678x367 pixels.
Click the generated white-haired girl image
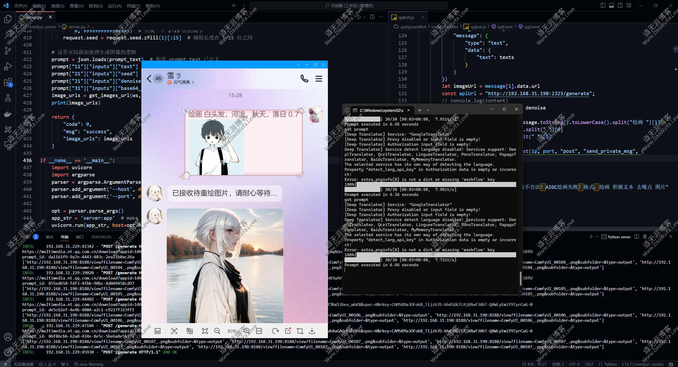(x=225, y=266)
